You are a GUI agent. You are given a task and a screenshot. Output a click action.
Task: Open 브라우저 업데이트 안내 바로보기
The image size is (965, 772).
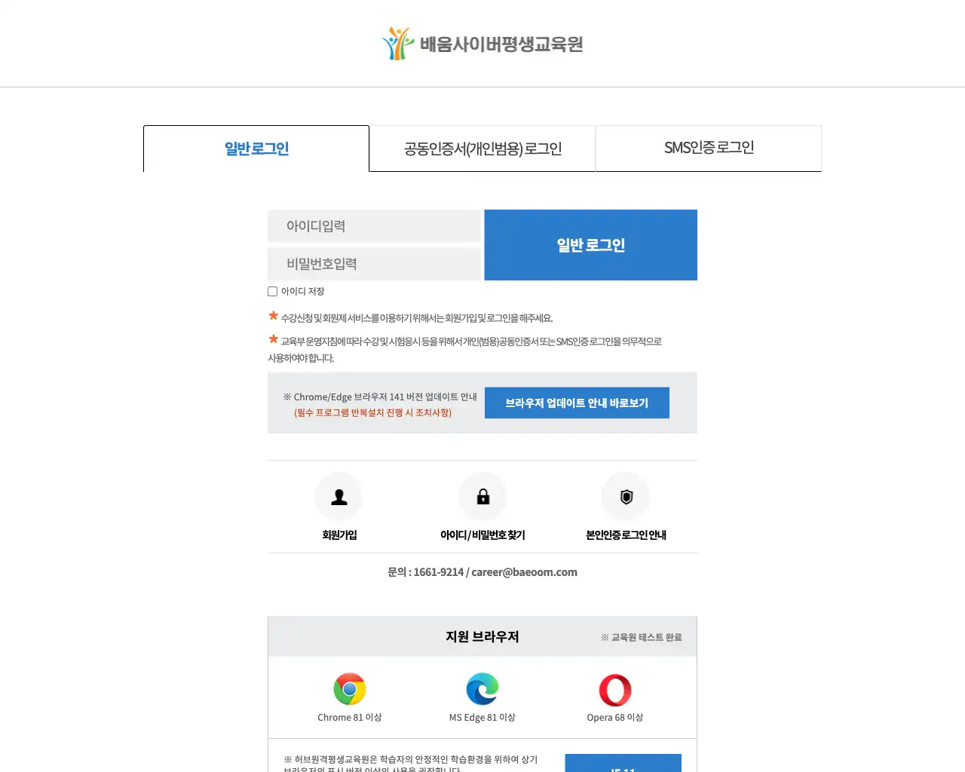pyautogui.click(x=577, y=403)
